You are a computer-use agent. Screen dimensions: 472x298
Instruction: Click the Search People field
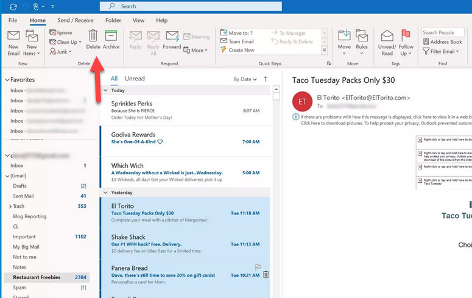443,32
